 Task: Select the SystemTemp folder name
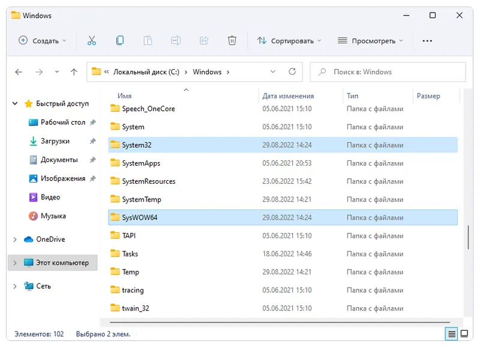pos(142,199)
